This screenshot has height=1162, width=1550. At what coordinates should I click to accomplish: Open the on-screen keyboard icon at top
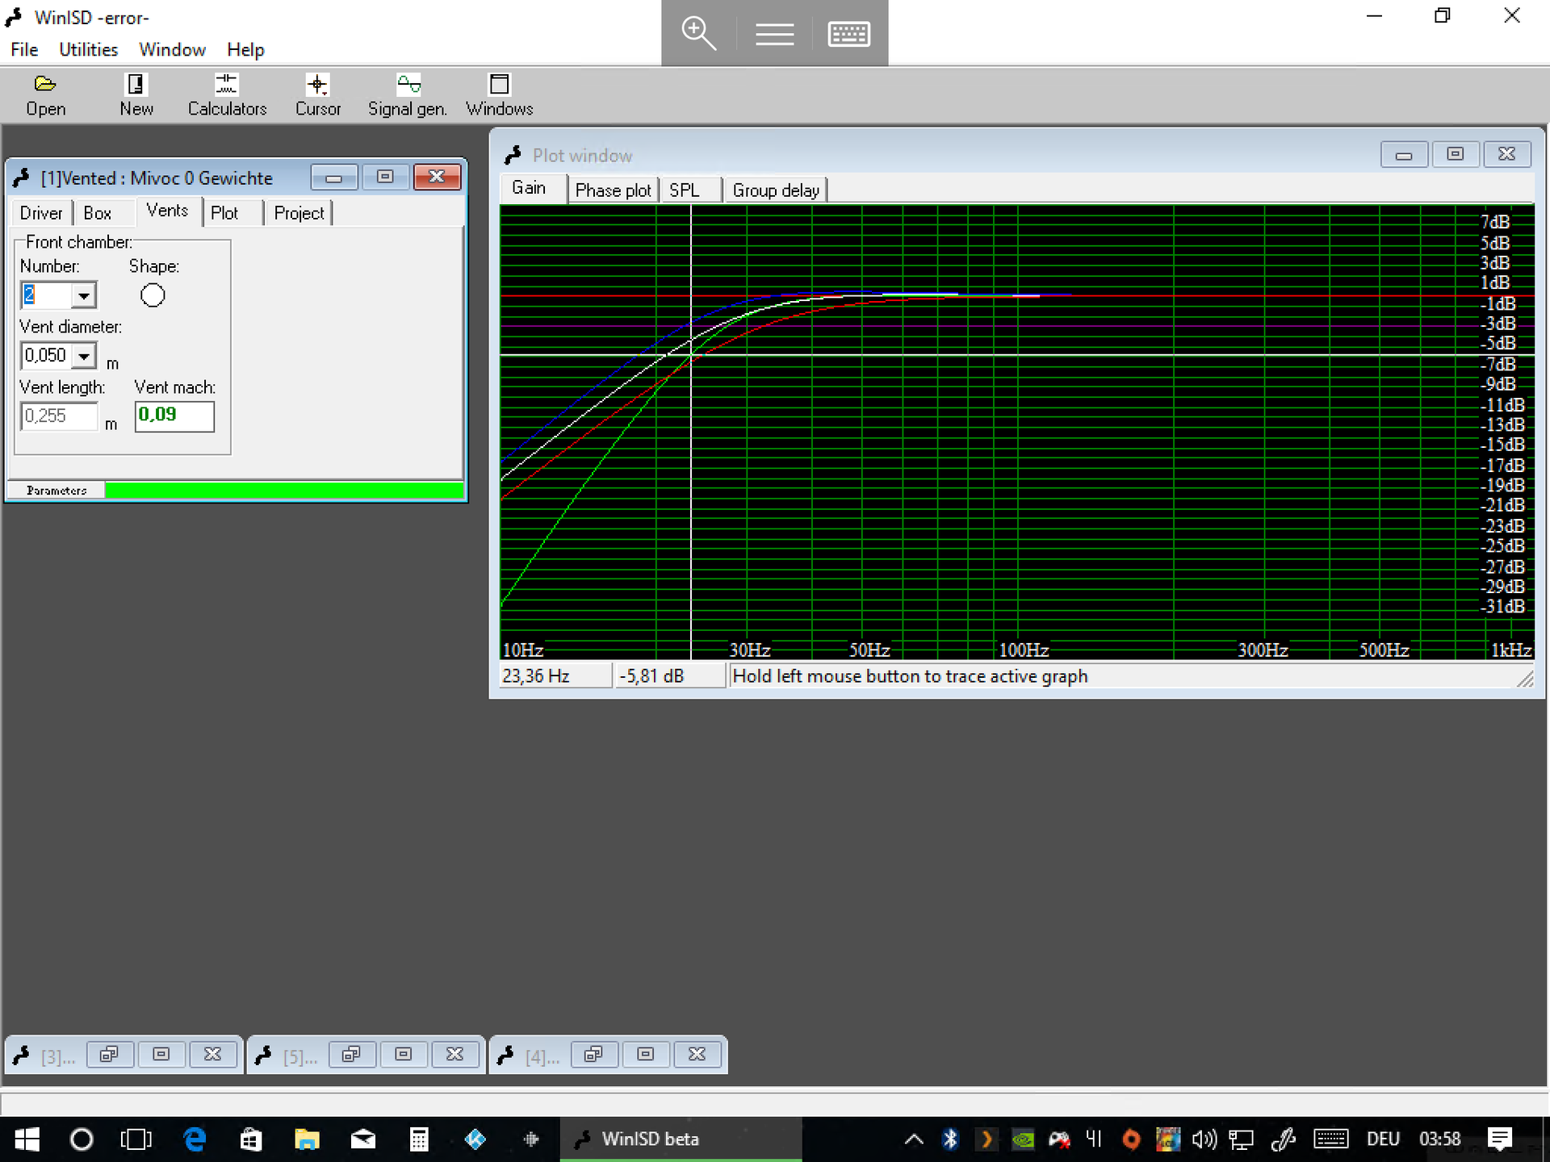coord(848,34)
